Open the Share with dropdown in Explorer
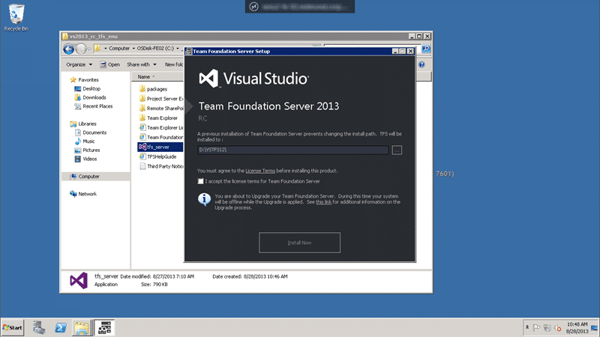600x337 pixels. click(142, 64)
